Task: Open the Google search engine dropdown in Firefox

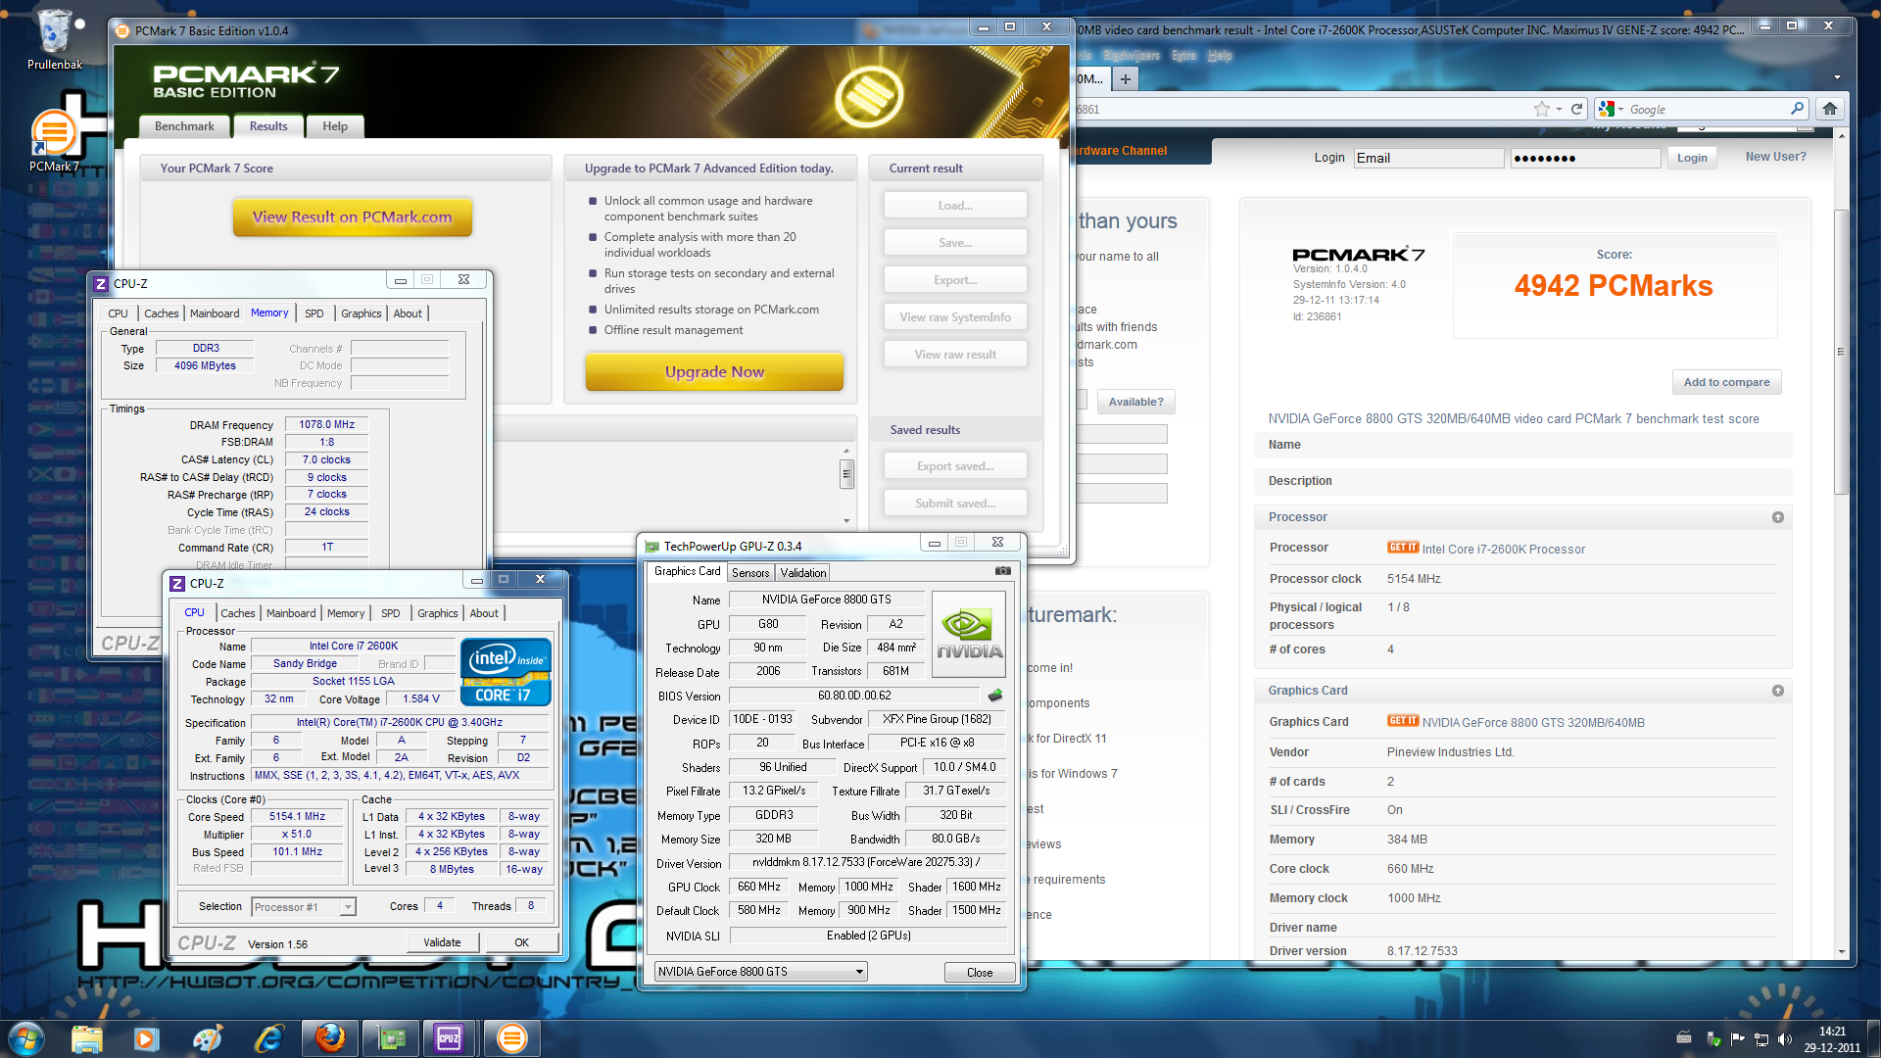Action: tap(1611, 109)
